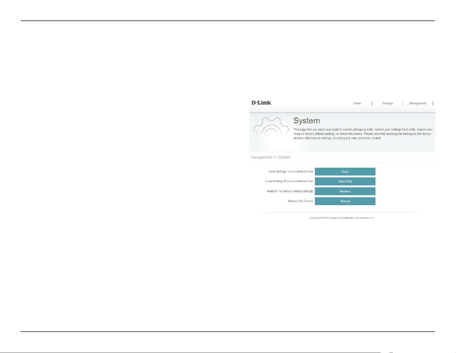
Task: Click the Management >> System breadcrumb
Action: [270, 157]
